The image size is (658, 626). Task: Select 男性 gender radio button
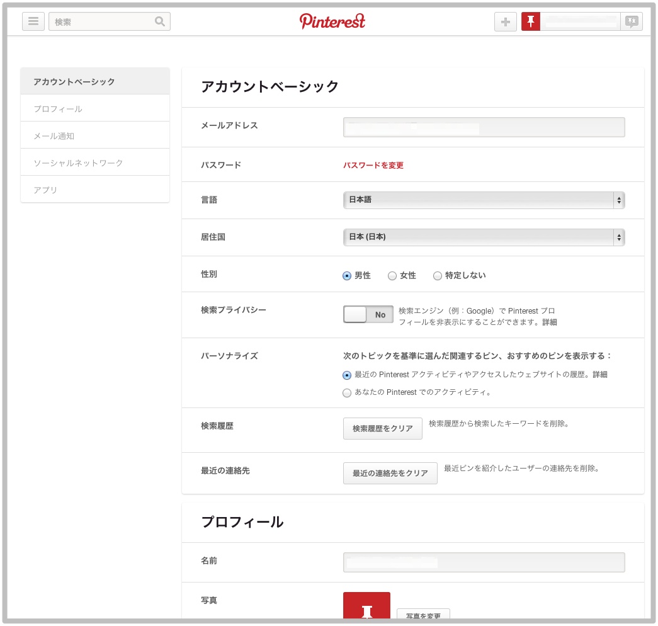346,276
